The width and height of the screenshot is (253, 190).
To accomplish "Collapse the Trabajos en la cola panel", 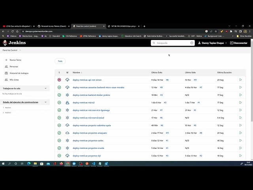I will pos(45,88).
